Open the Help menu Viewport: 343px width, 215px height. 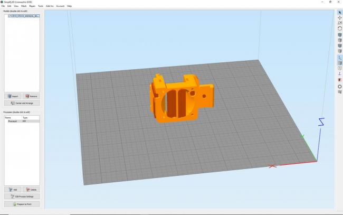click(x=69, y=6)
